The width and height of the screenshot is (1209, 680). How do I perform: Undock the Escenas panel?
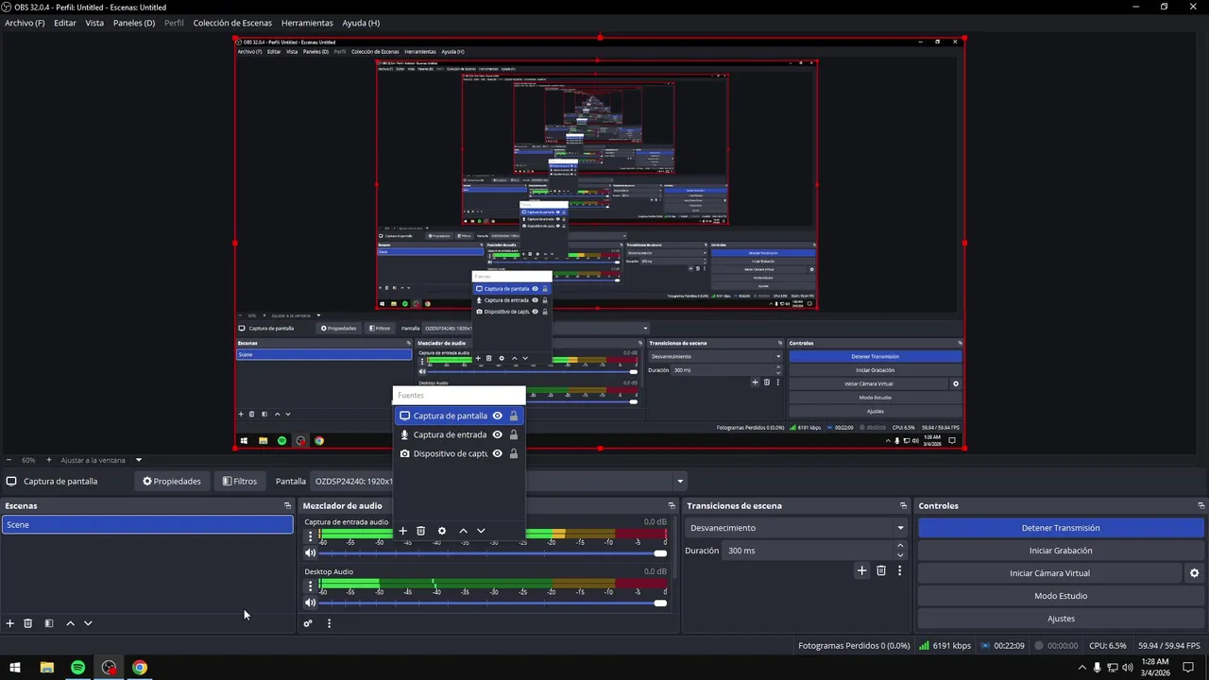tap(287, 506)
